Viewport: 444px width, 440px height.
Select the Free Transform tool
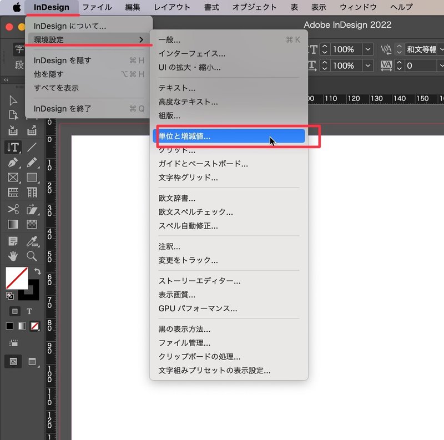(x=32, y=210)
